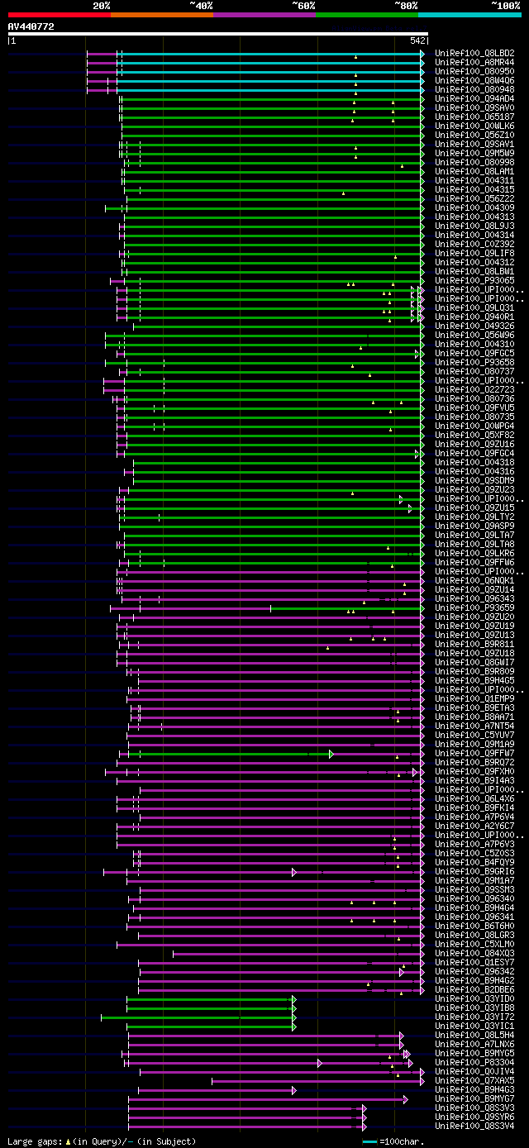Image resolution: width=529 pixels, height=1148 pixels.
Task: Click the arrowhead ending the UniRef100_Q8S3V3 bar
Action: [364, 1108]
